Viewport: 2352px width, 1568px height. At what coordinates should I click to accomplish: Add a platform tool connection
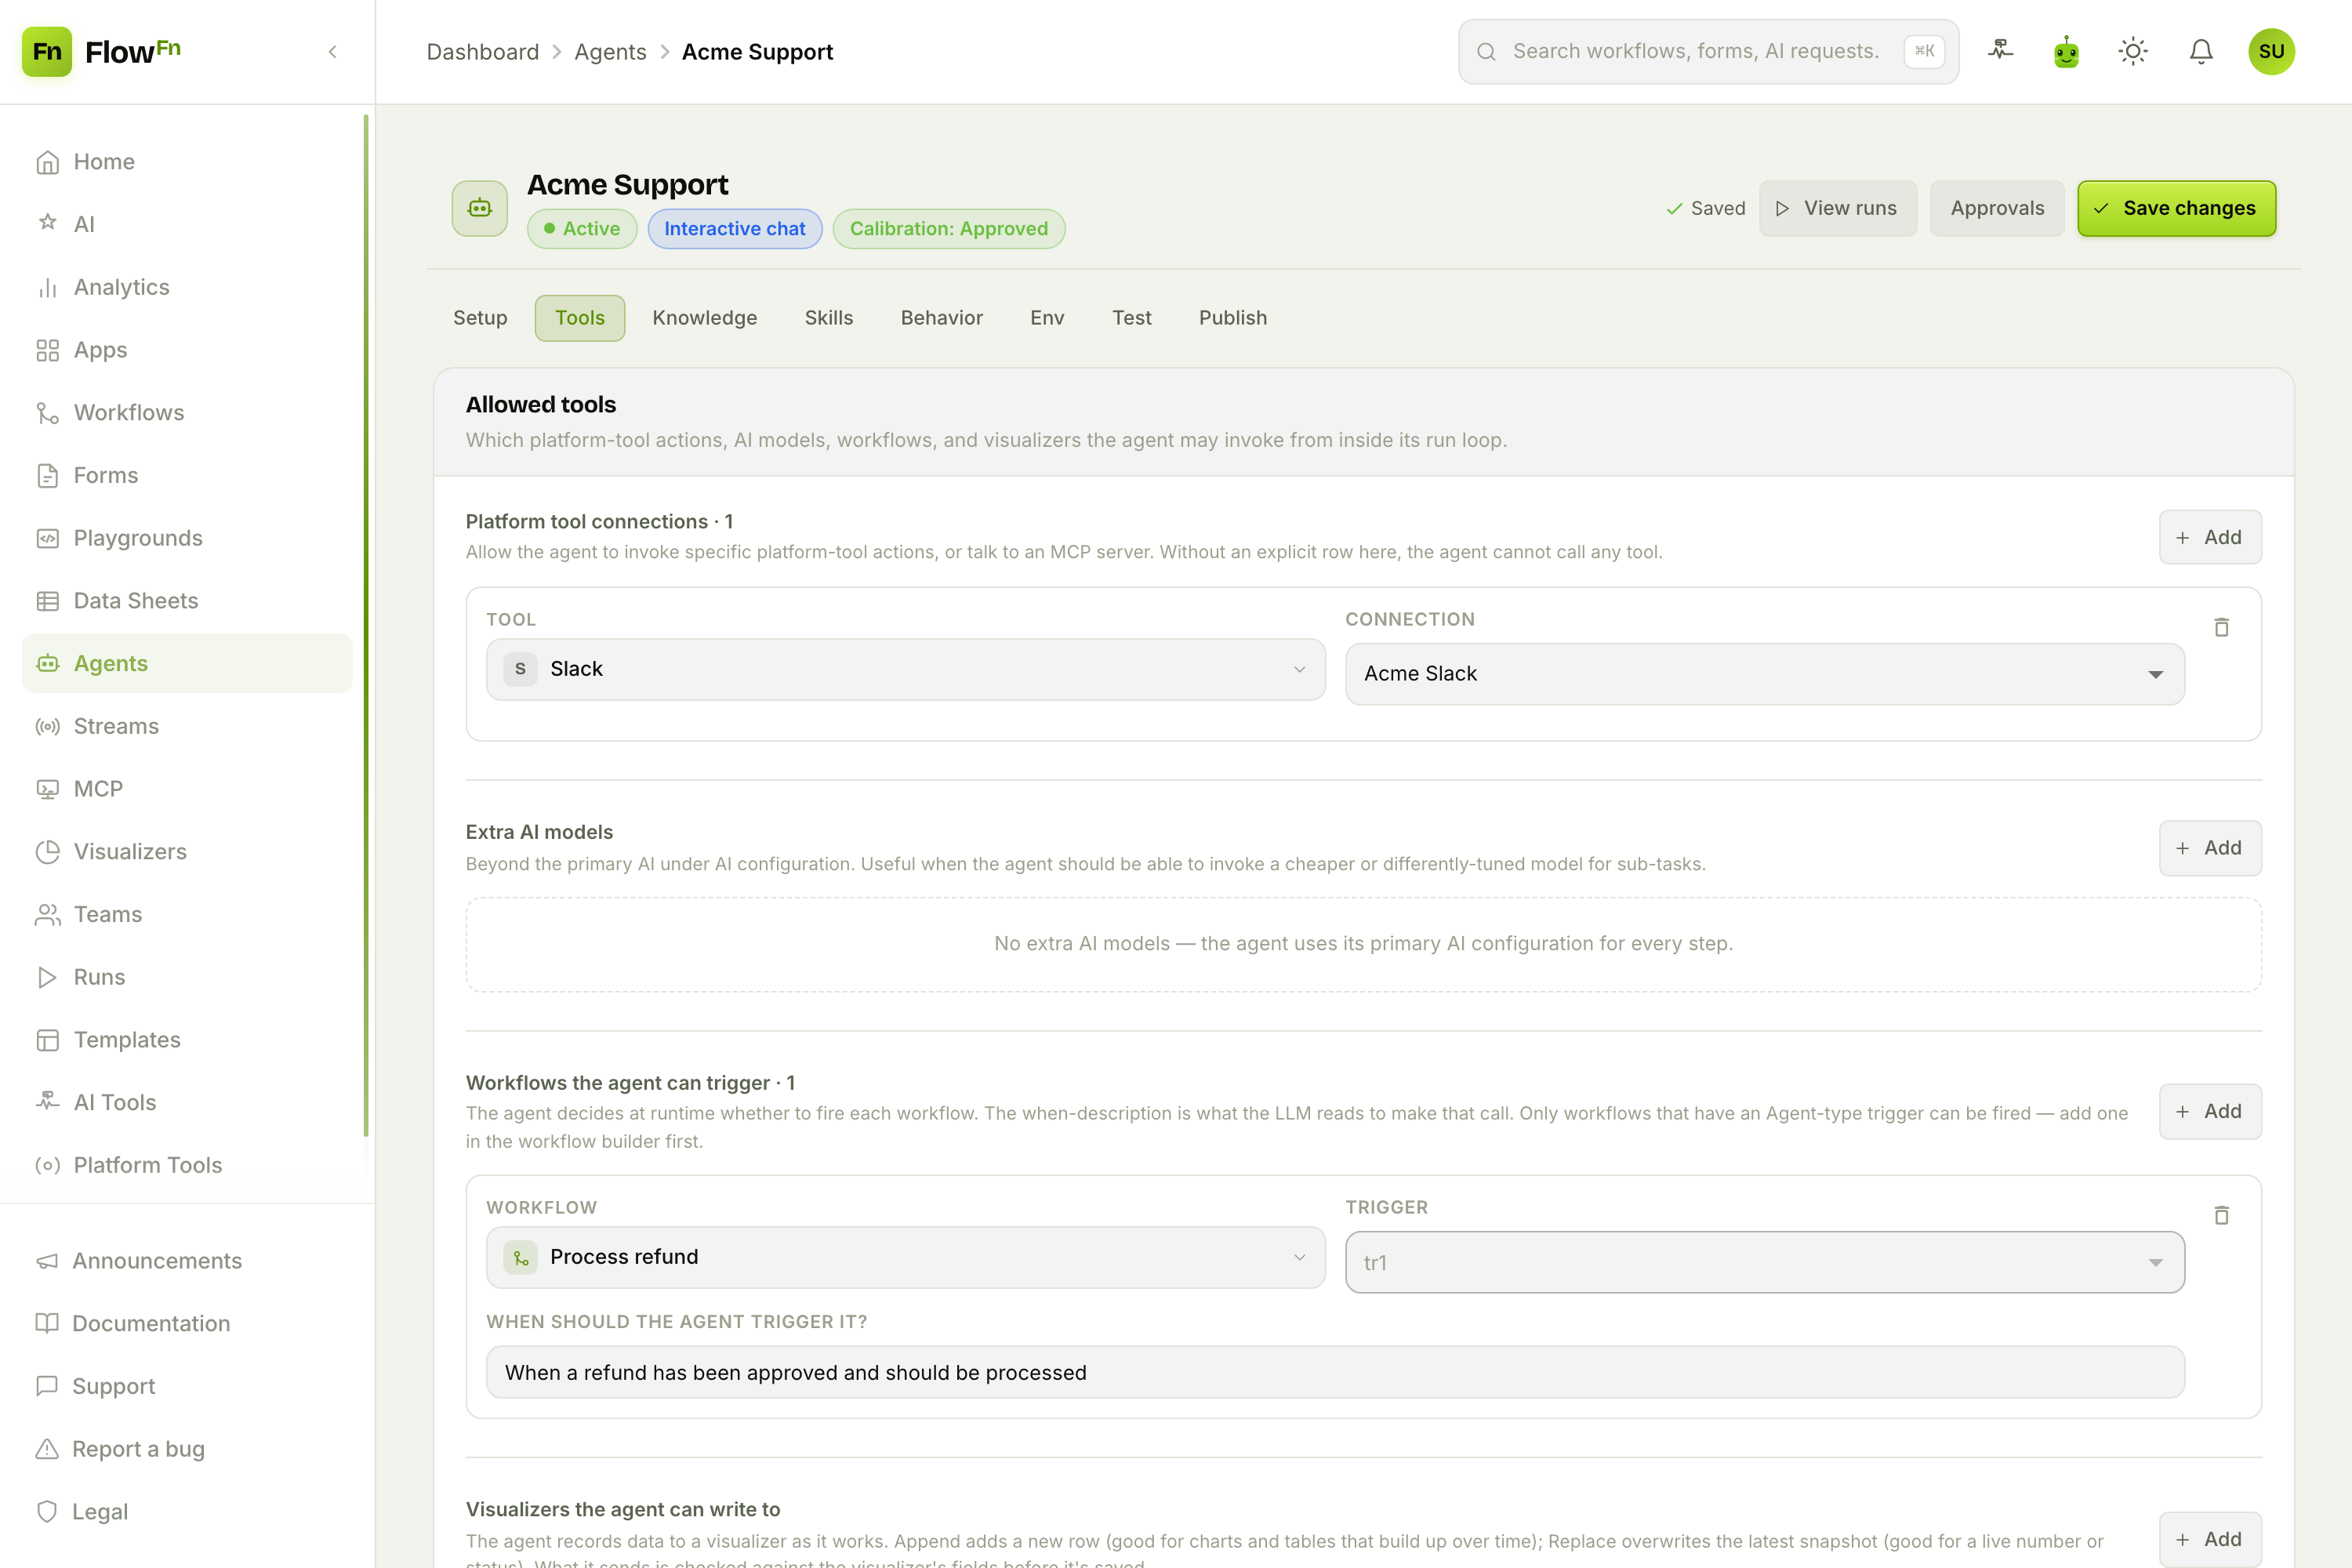2210,537
